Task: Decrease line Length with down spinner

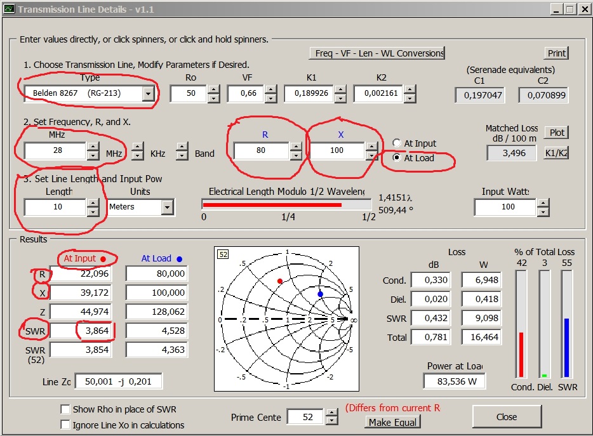Action: (x=93, y=211)
